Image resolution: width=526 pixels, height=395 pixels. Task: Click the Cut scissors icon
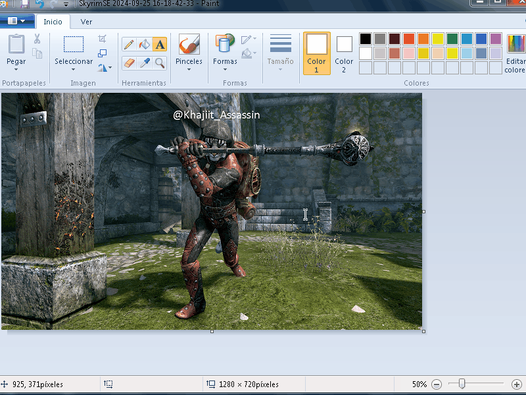pos(37,39)
